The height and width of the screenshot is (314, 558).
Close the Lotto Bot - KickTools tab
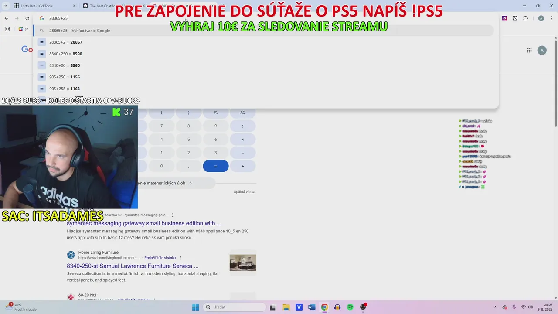74,6
